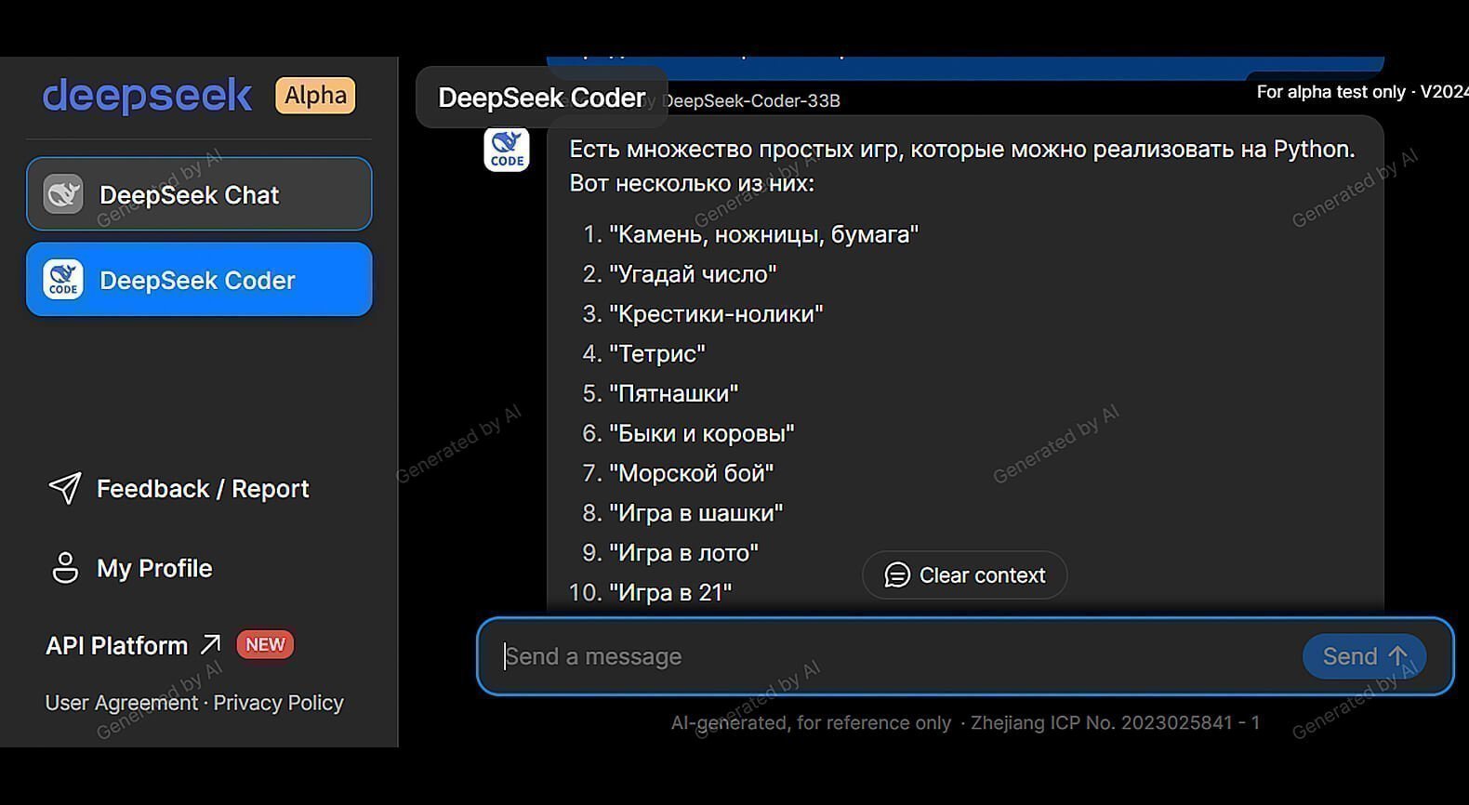1469x805 pixels.
Task: Click the DeepSeek Coder CODE icon in sidebar
Action: click(63, 280)
